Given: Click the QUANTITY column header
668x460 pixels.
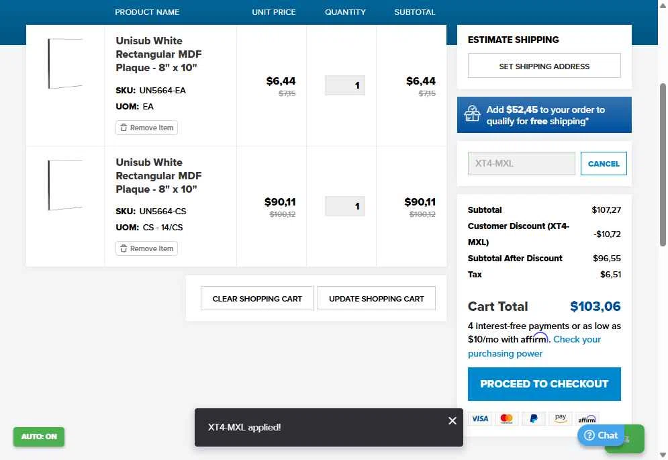Looking at the screenshot, I should tap(345, 12).
